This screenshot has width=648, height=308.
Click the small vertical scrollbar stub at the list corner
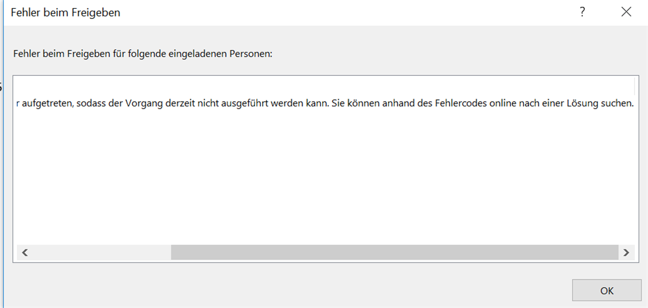(634, 86)
